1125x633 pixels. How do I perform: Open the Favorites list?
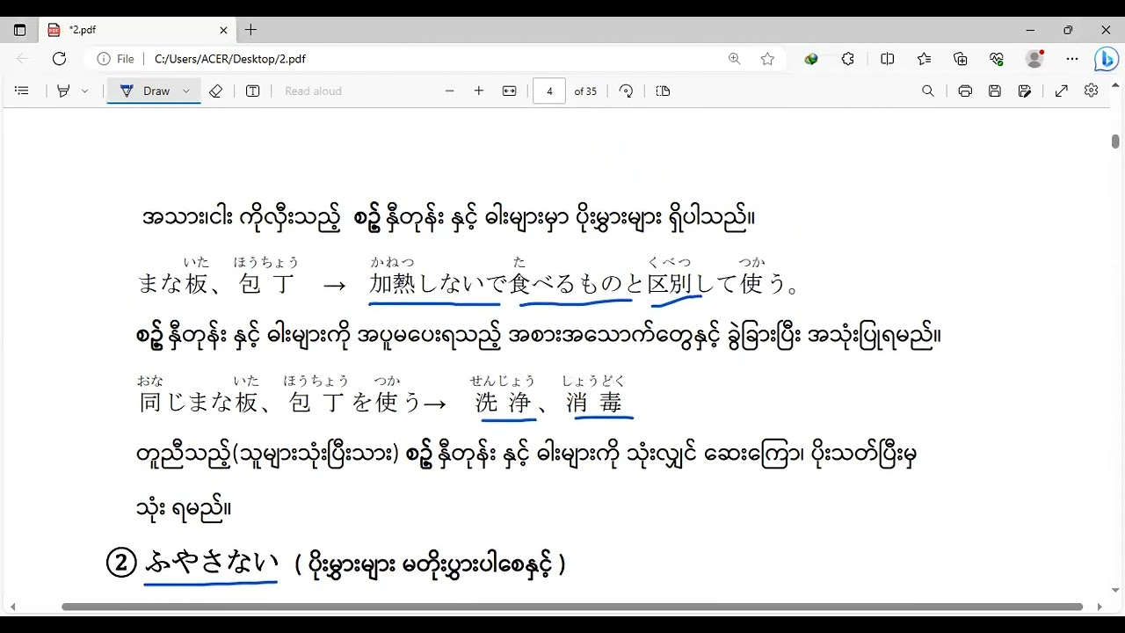[924, 59]
